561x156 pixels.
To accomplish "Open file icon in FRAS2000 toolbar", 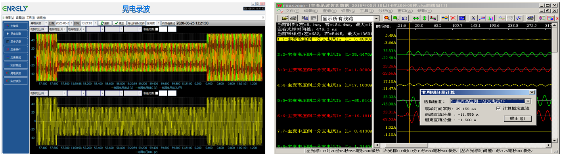I will coord(285,18).
